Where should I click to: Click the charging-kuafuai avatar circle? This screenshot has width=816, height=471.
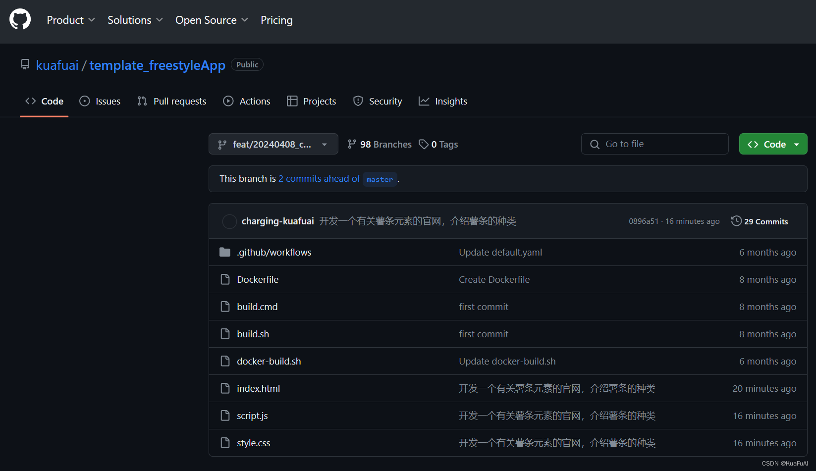229,221
